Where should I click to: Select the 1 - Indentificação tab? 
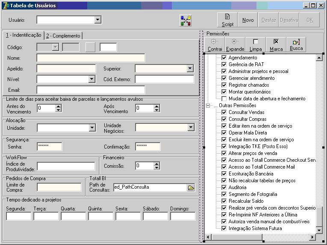[x=24, y=35]
